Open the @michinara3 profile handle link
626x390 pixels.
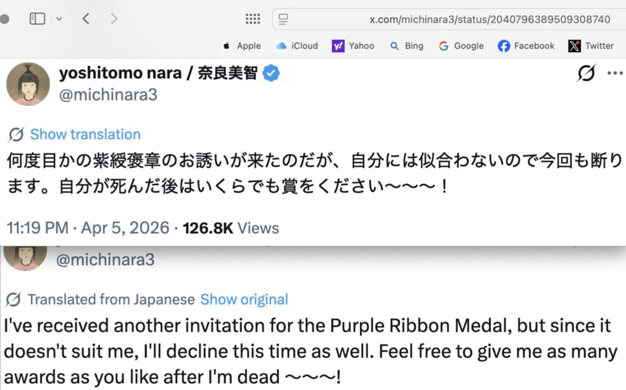click(108, 95)
